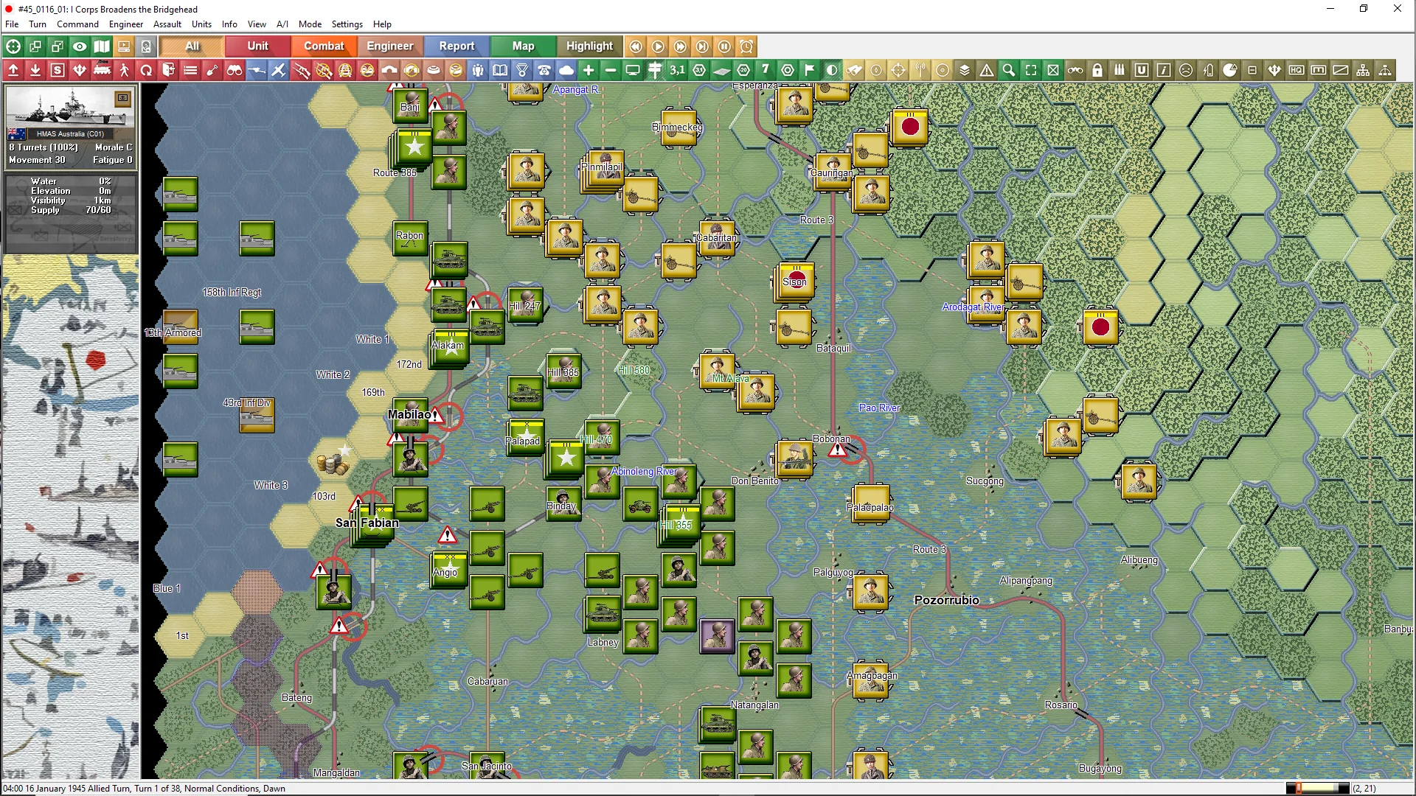Screen dimensions: 1416x796
Task: Click the binoculars icon in red toolbar
Action: tap(235, 71)
